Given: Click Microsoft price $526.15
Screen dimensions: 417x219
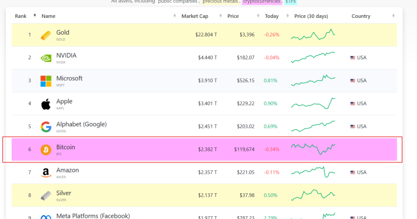Looking at the screenshot, I should click(x=246, y=81).
